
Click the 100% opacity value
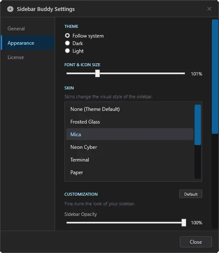click(196, 223)
